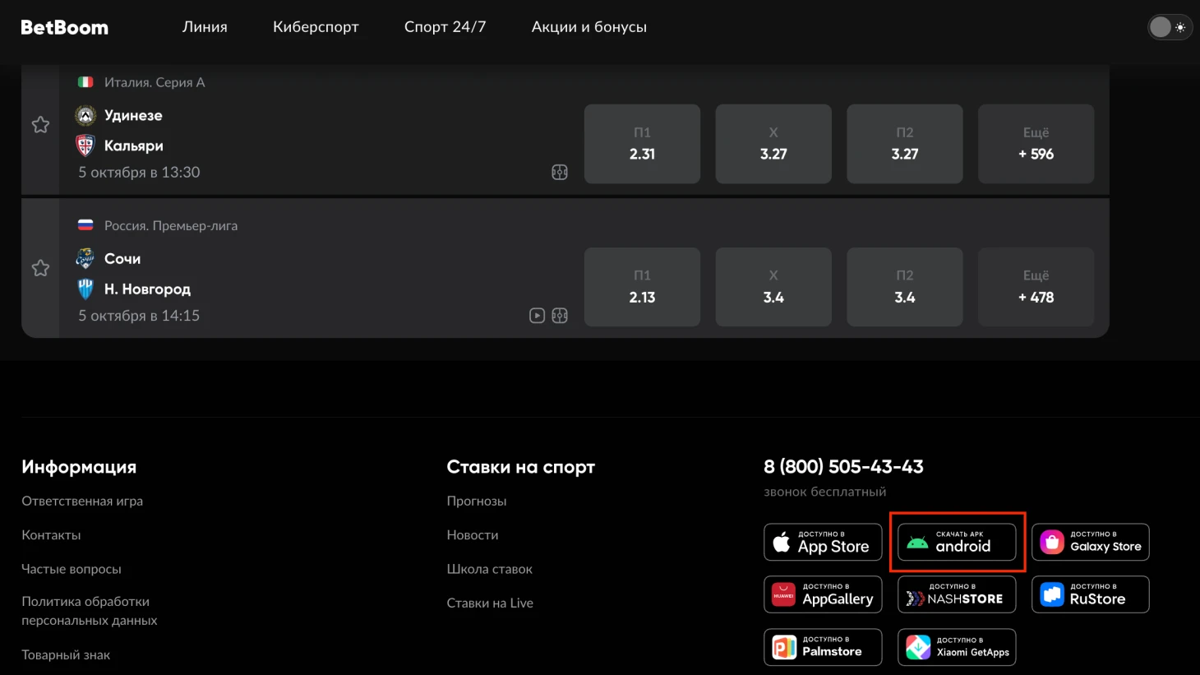This screenshot has width=1200, height=675.
Task: Click the BetBoom logo
Action: [64, 27]
